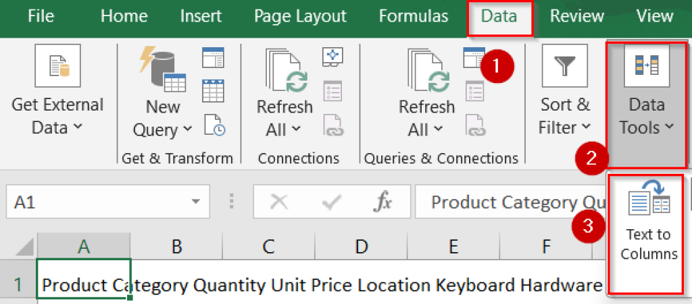Click the Edit Links icon in the Connections group
The image size is (692, 304).
coord(333,125)
